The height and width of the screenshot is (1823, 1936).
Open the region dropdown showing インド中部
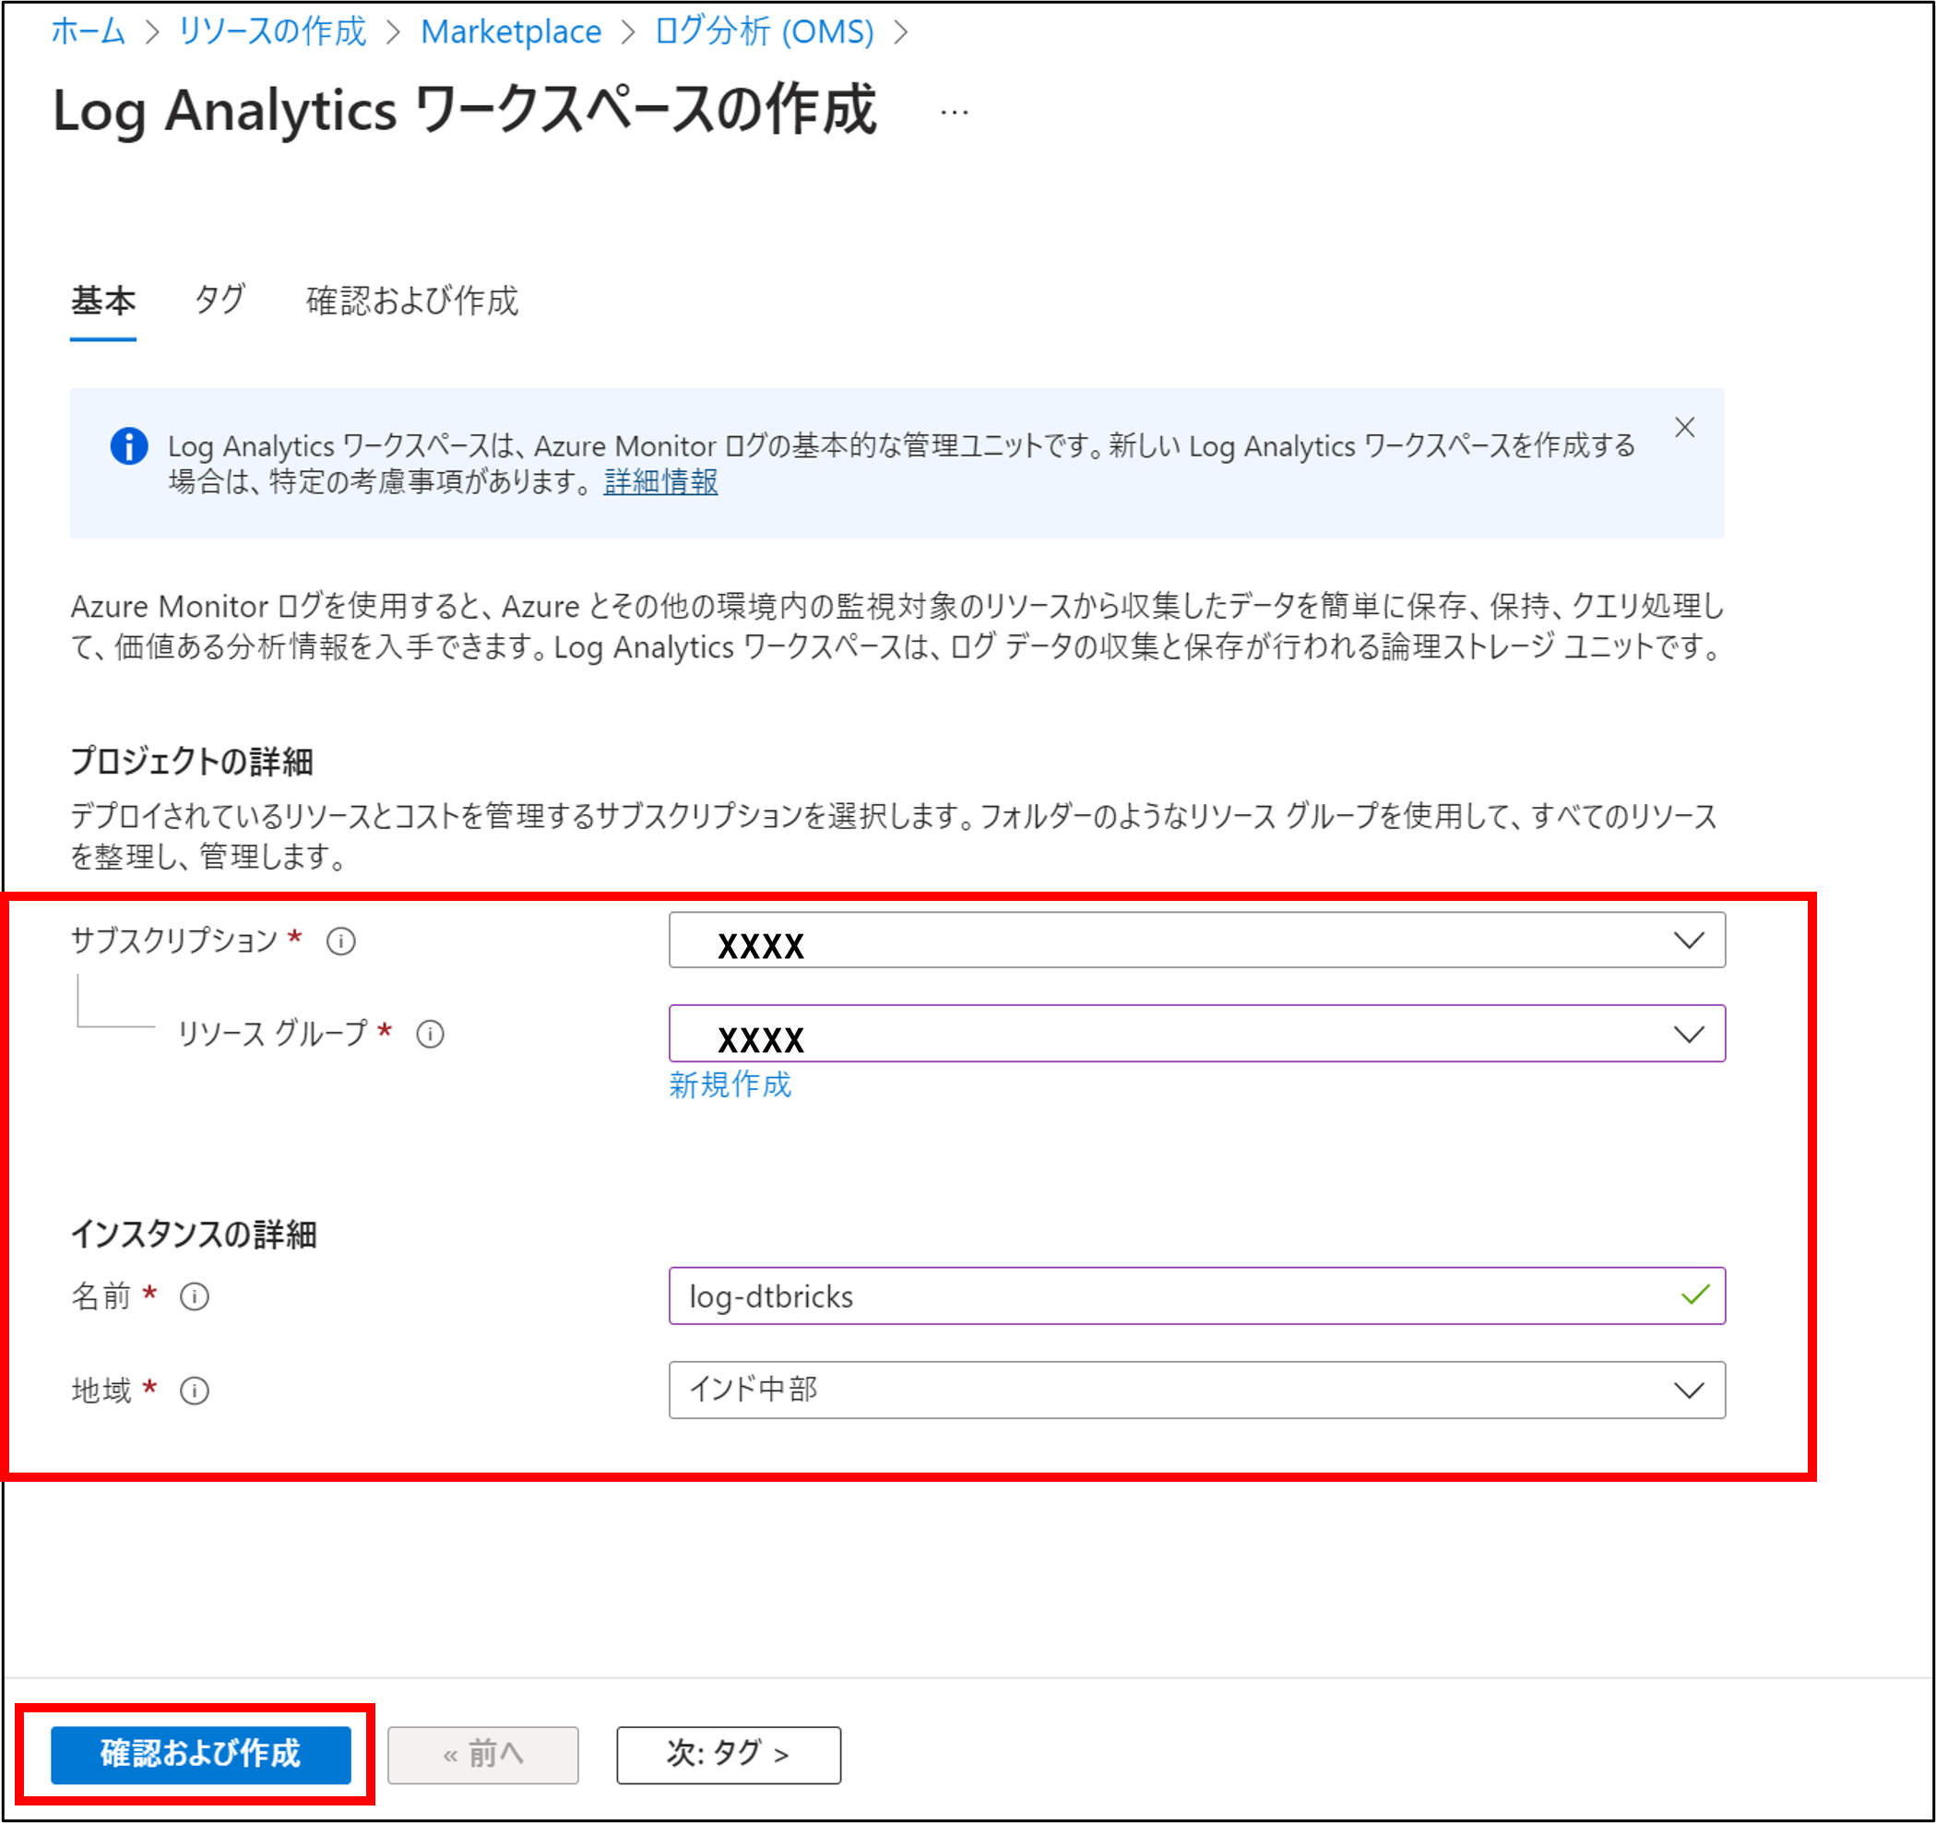1196,1391
